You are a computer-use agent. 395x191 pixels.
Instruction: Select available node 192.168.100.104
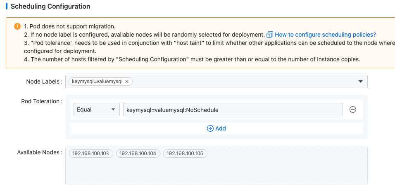tap(138, 154)
